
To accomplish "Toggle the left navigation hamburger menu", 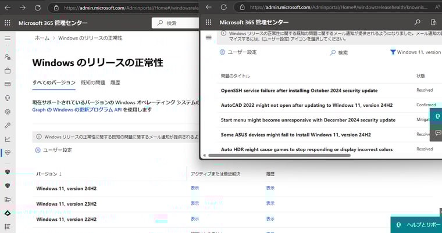I will (8, 38).
